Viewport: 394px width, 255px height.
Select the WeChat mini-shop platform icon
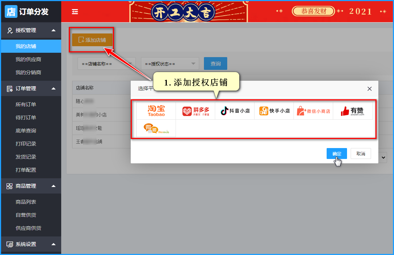(314, 111)
